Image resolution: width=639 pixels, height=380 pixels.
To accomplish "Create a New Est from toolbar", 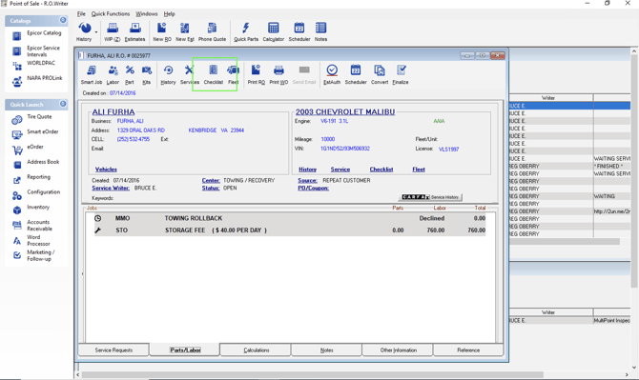I will pos(185,32).
